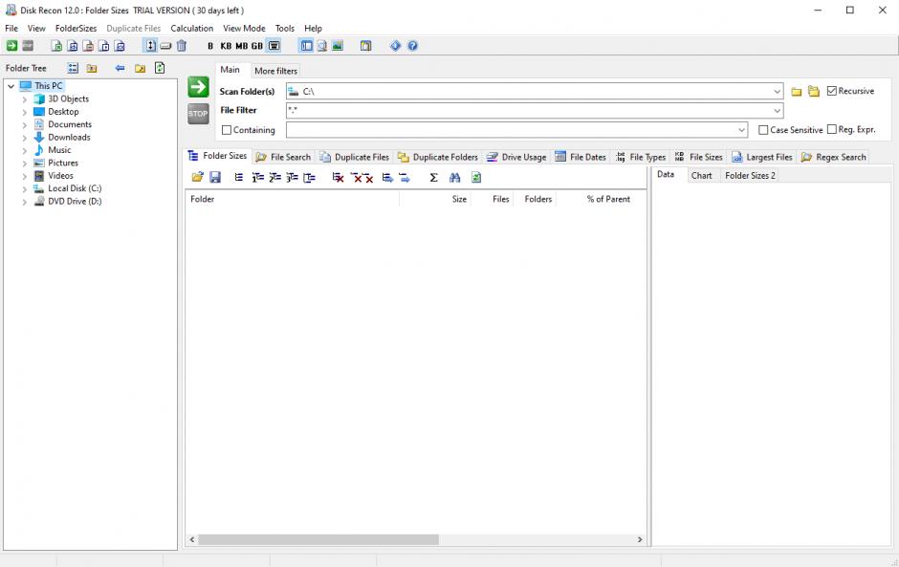This screenshot has height=567, width=899.
Task: Show sizes in bytes with B icon
Action: coord(210,46)
